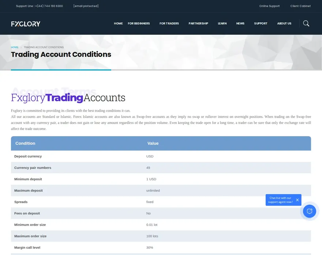Click the Value column header
The height and width of the screenshot is (255, 322).
[x=153, y=143]
